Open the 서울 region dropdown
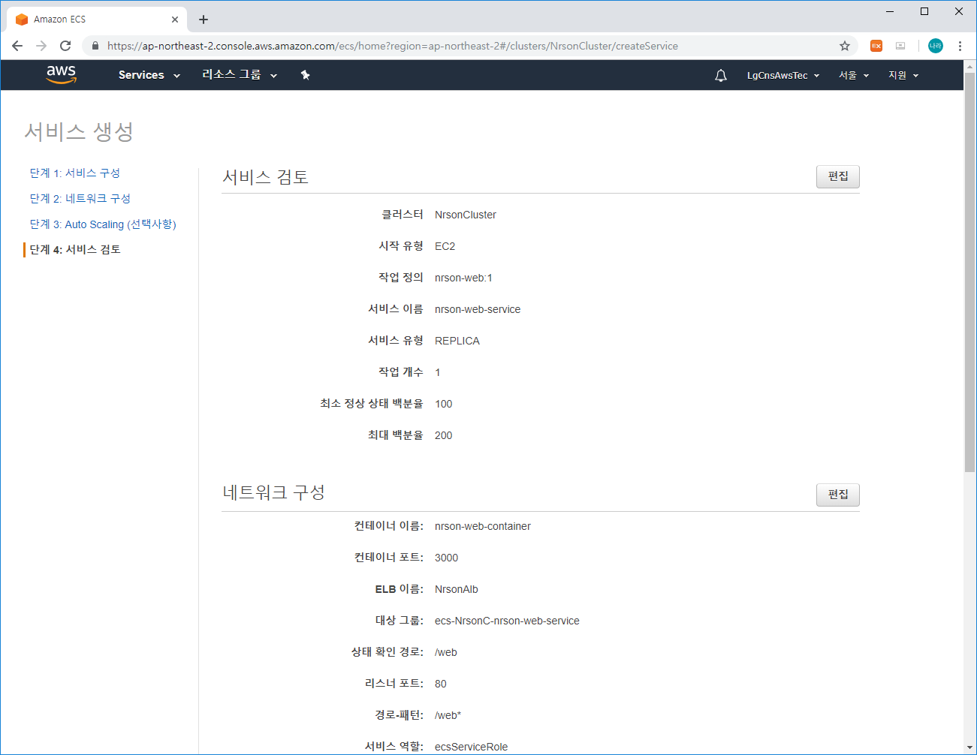977x755 pixels. [x=854, y=75]
